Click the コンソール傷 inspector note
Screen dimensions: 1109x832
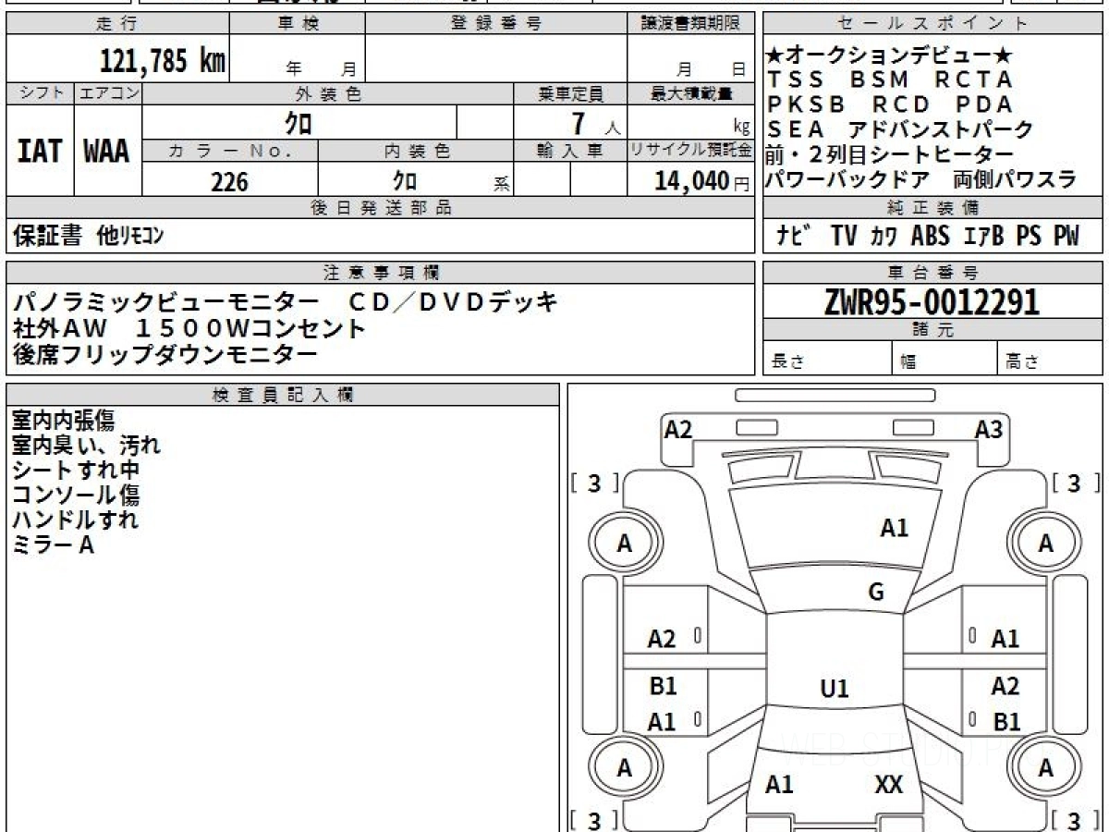(x=75, y=496)
